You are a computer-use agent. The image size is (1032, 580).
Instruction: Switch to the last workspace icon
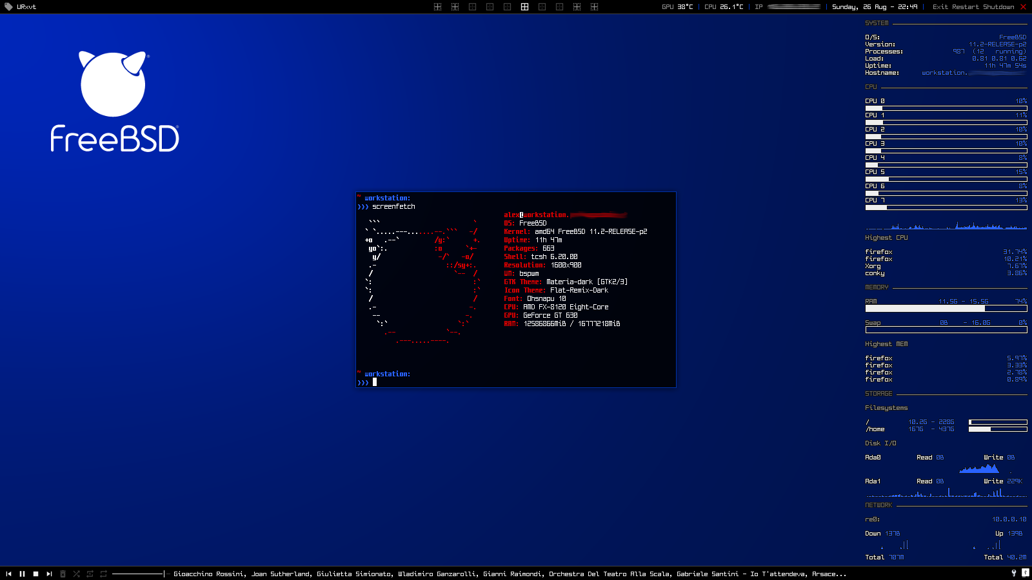click(594, 6)
